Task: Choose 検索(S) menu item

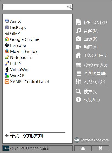Action: (90, 92)
